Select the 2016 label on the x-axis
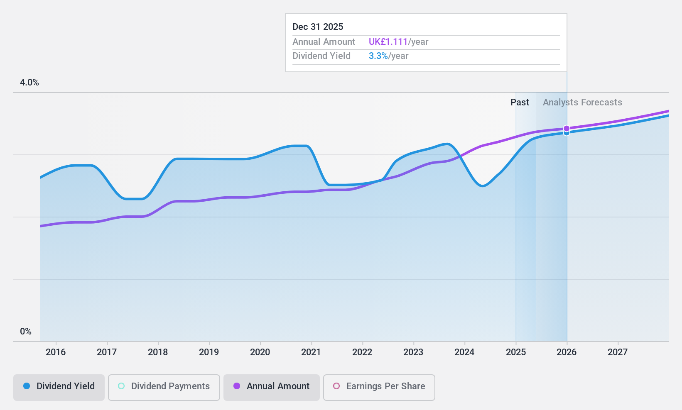This screenshot has width=682, height=410. click(56, 352)
